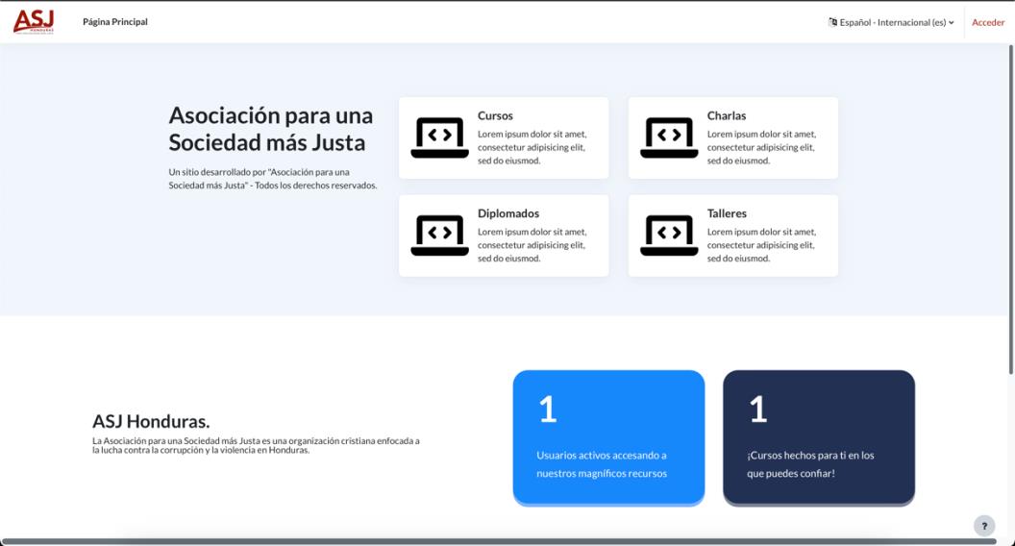This screenshot has width=1015, height=546.
Task: Click the Diplomados card laptop icon
Action: (439, 236)
